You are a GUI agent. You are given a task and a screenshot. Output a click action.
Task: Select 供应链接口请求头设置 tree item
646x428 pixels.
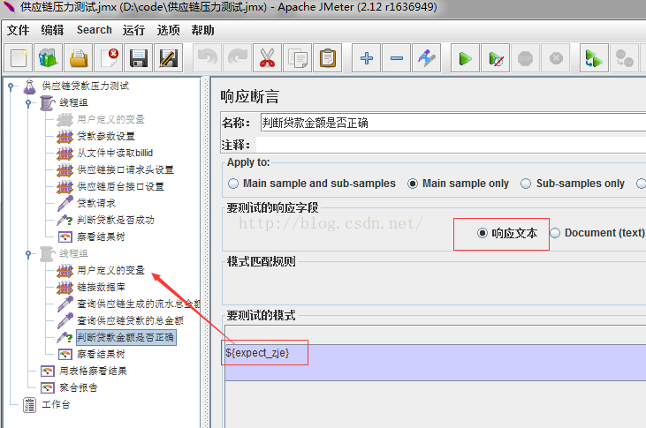125,170
